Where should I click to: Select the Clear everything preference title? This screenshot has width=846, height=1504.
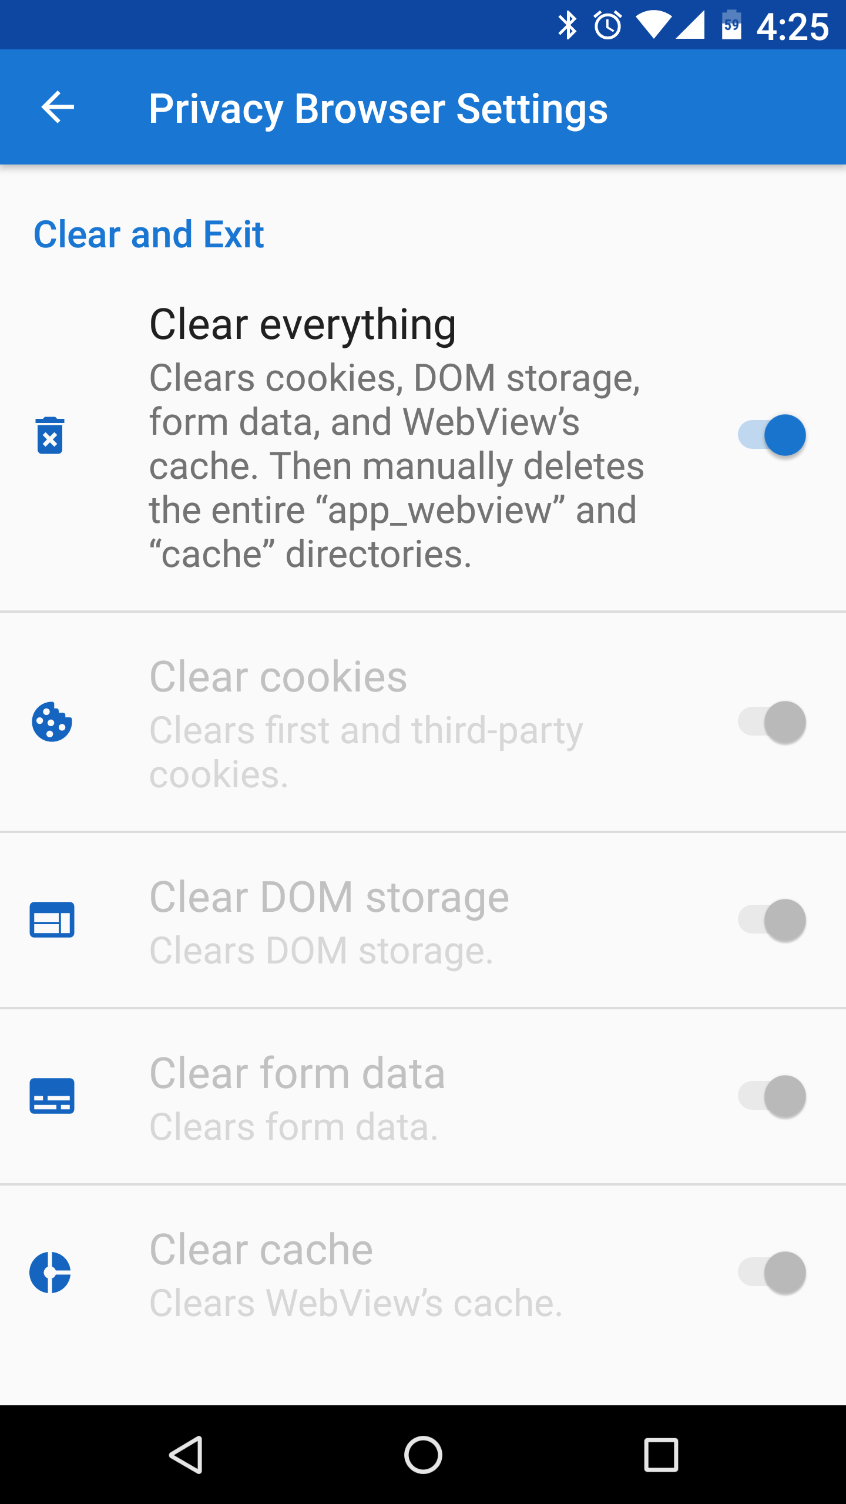[303, 324]
